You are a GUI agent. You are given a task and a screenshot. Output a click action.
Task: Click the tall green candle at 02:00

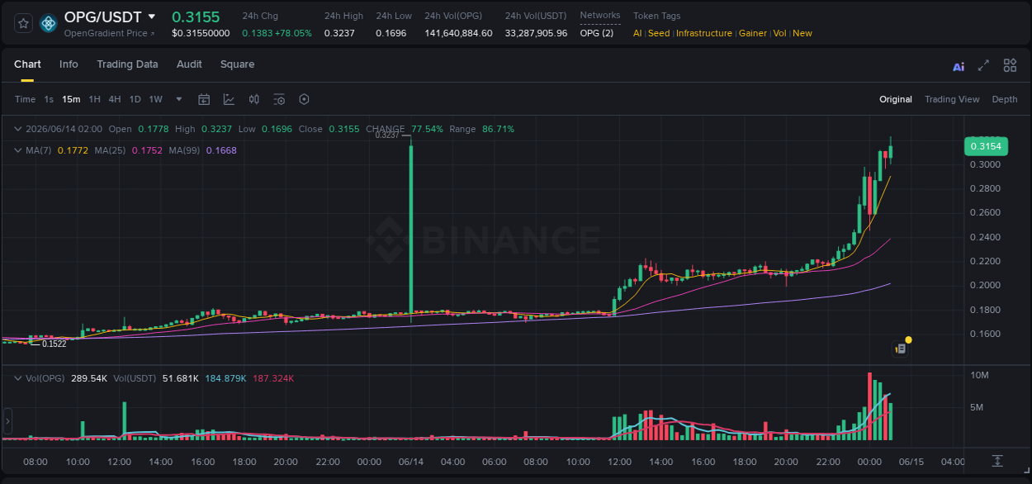[410, 230]
